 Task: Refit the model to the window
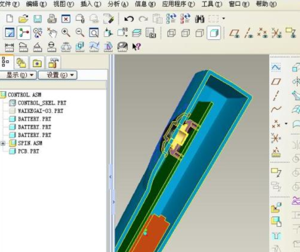(x=94, y=33)
